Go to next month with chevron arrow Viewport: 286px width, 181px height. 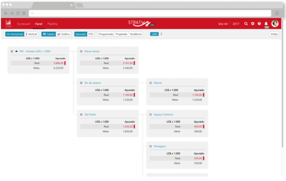[161, 34]
